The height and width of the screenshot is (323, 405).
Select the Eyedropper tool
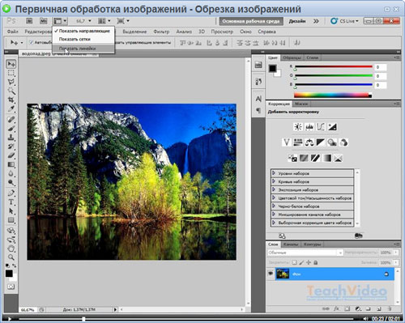(x=11, y=108)
